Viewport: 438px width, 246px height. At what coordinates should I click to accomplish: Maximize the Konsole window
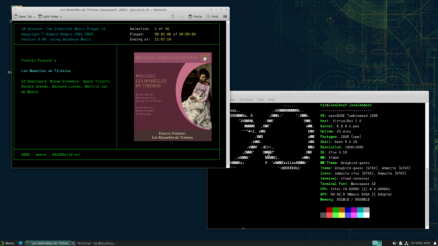click(x=221, y=9)
